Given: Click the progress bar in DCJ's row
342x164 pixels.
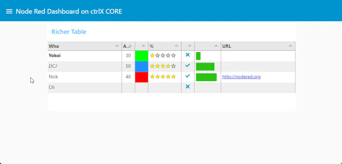Looking at the screenshot, I should coord(205,67).
